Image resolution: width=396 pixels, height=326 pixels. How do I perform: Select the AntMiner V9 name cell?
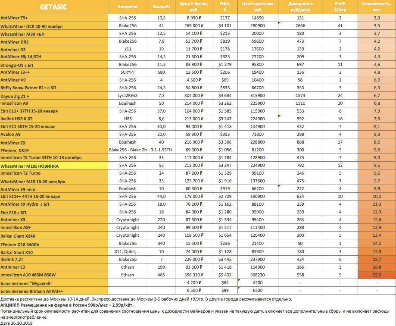tap(54, 80)
